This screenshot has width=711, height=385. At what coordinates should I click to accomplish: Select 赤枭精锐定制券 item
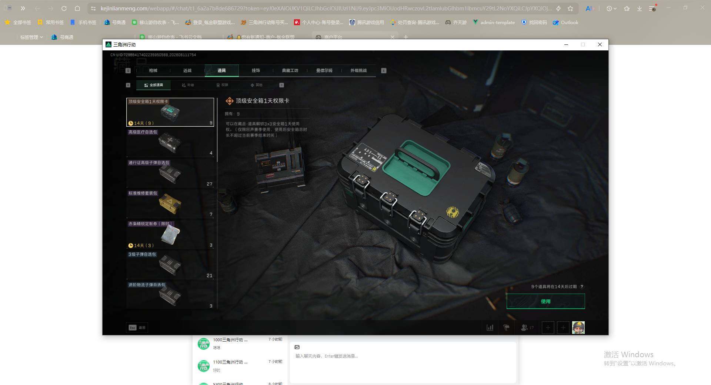170,235
